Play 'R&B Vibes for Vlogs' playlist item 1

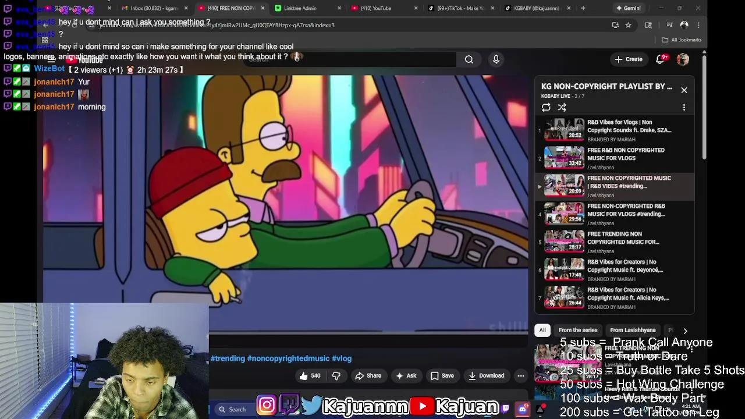(615, 130)
